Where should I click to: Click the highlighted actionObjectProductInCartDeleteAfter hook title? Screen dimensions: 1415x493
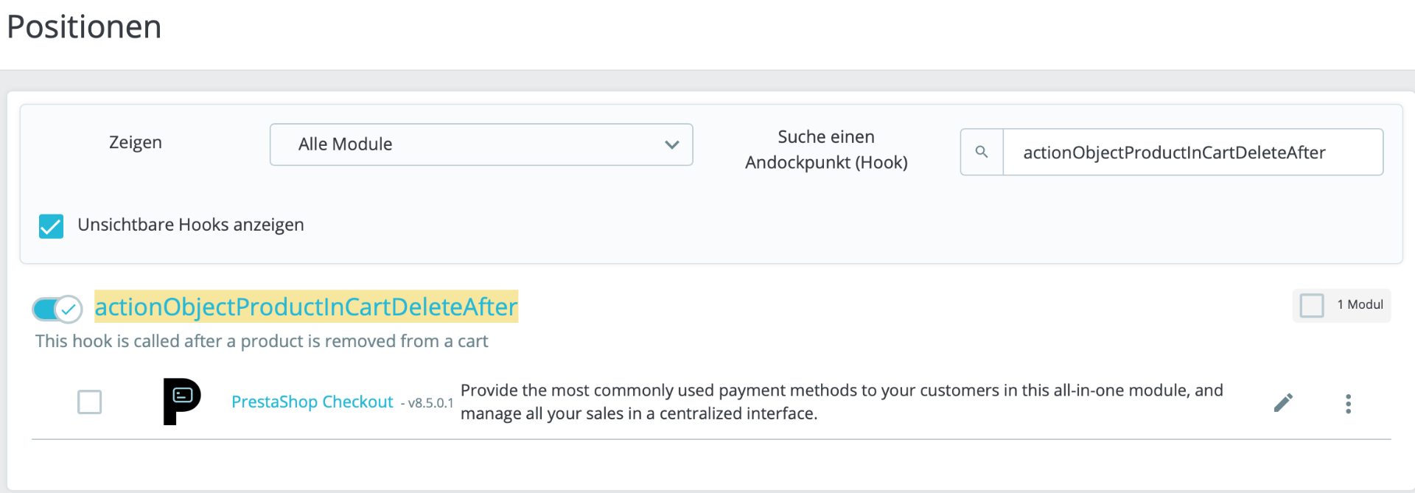click(306, 307)
